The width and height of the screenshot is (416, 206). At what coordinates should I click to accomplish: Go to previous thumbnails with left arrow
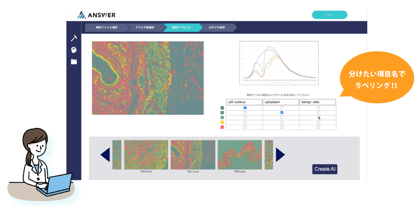click(x=105, y=155)
